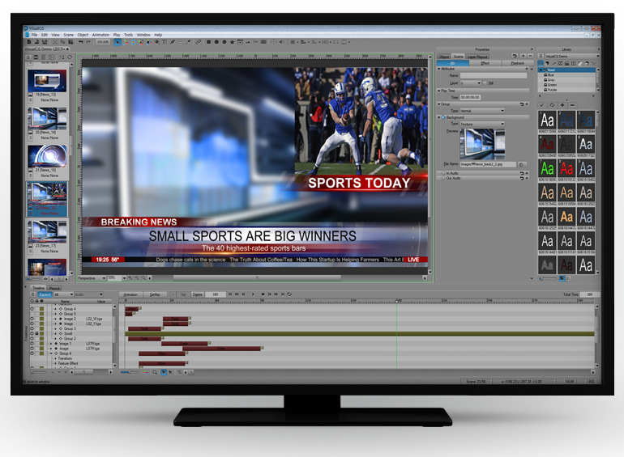Toggle visibility eye of Image 2 row
This screenshot has width=624, height=457.
[32, 319]
